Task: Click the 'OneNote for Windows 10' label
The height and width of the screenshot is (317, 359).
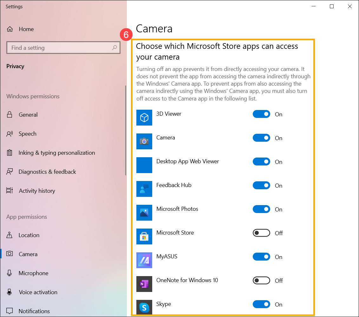Action: coord(187,280)
